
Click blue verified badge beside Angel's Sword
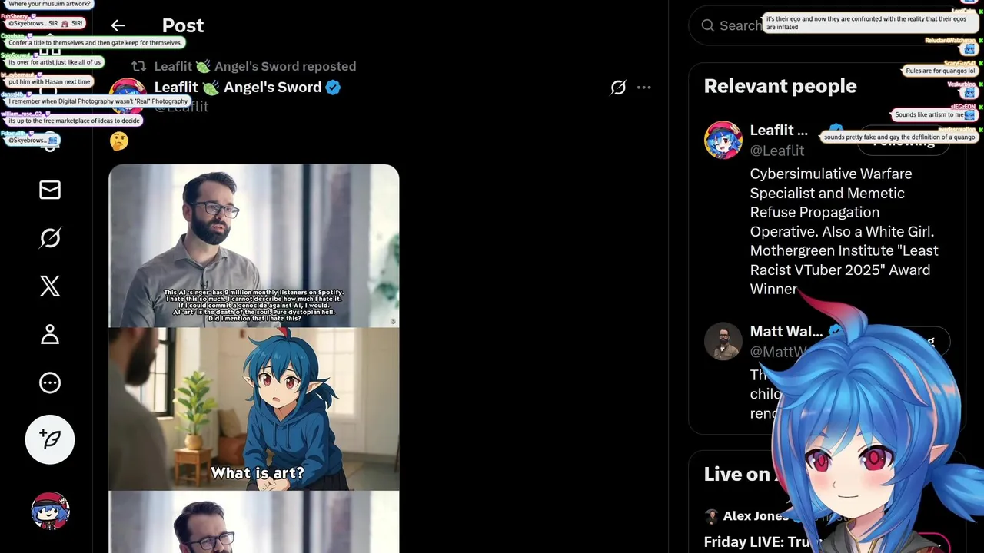(x=333, y=88)
